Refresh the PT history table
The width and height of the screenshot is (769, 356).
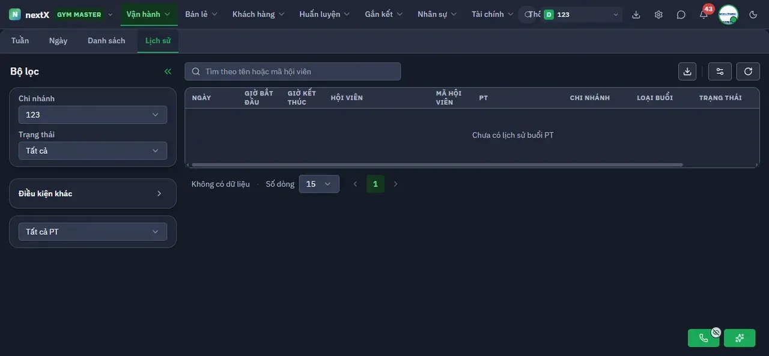748,71
